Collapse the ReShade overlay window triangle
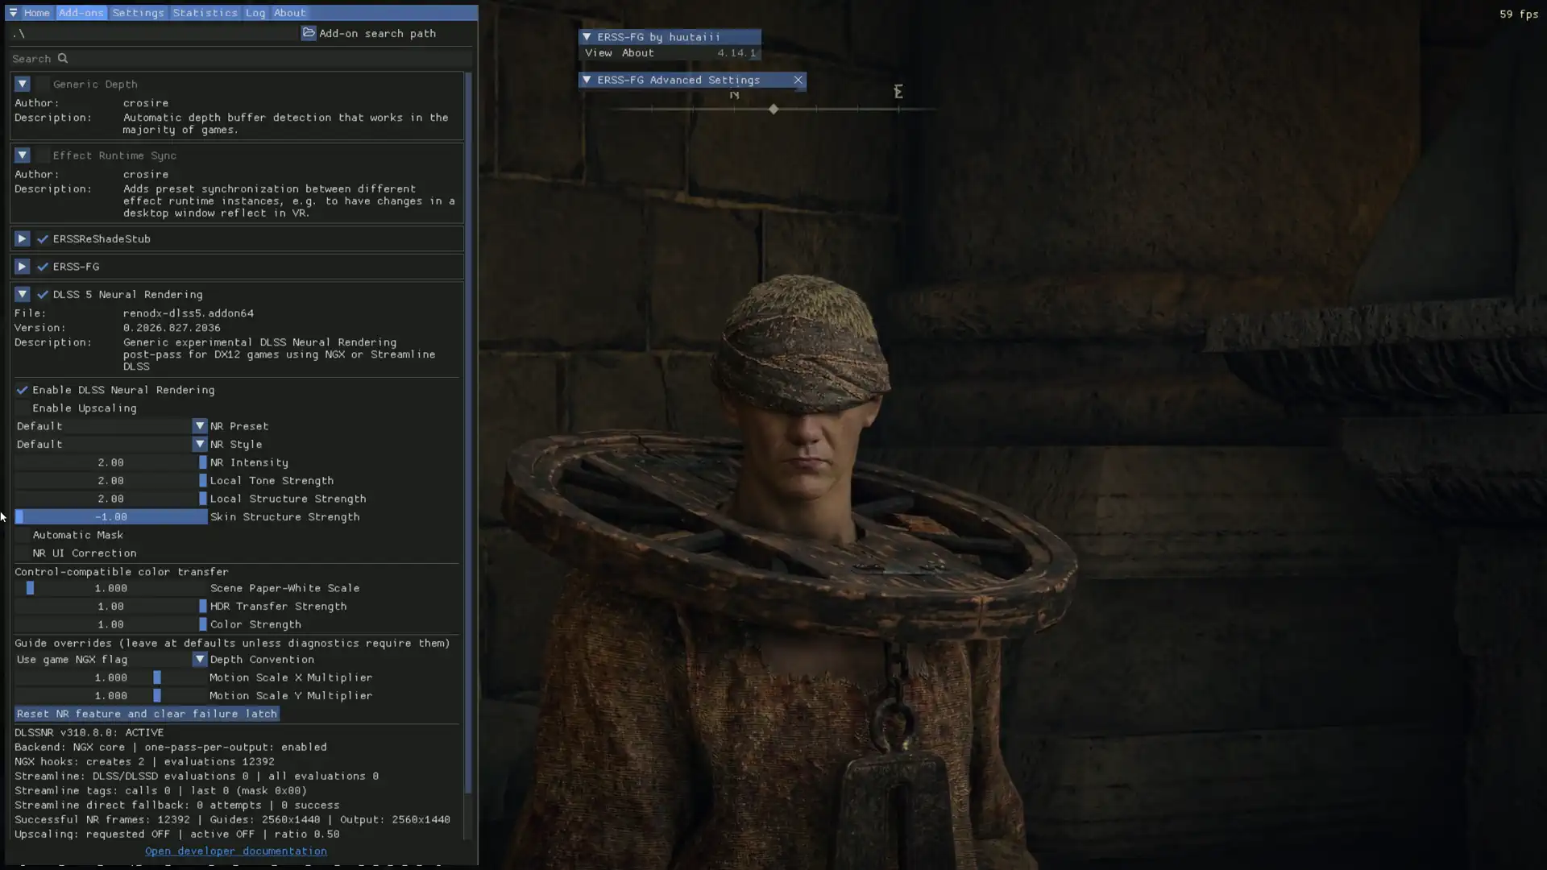The image size is (1547, 870). 13,13
